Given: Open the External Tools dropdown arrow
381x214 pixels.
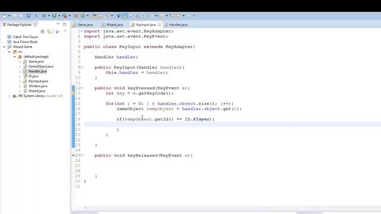Looking at the screenshot, I should click(x=70, y=16).
